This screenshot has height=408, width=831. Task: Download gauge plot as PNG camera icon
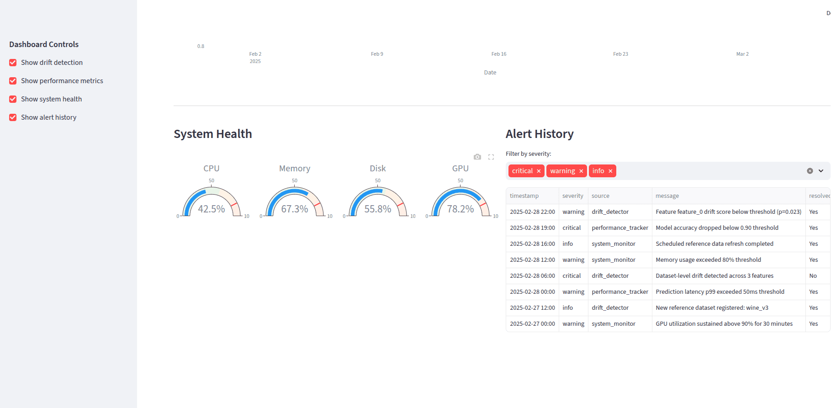(x=477, y=157)
